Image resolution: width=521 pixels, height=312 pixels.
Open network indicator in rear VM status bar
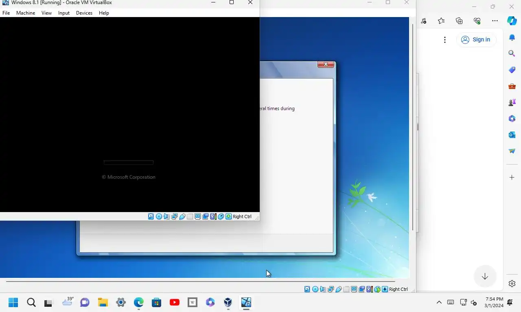click(331, 289)
